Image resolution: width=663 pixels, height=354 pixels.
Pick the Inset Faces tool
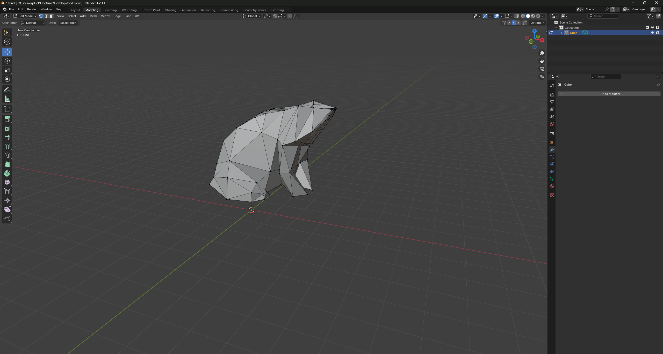(7, 128)
